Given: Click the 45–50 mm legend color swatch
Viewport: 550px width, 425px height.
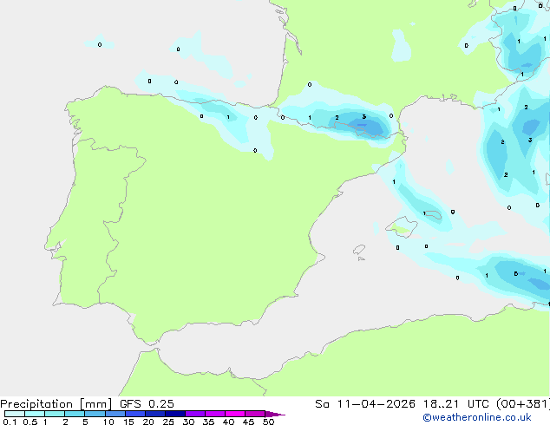Looking at the screenshot, I should click(x=255, y=414).
